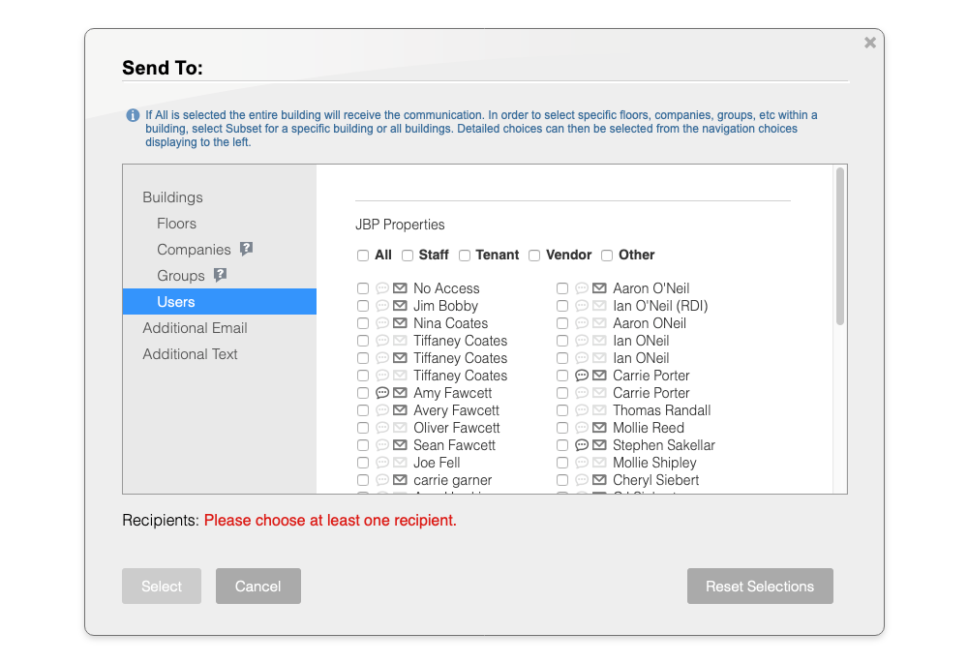This screenshot has height=663, width=968.
Task: Close the Send To dialog
Action: 869,43
